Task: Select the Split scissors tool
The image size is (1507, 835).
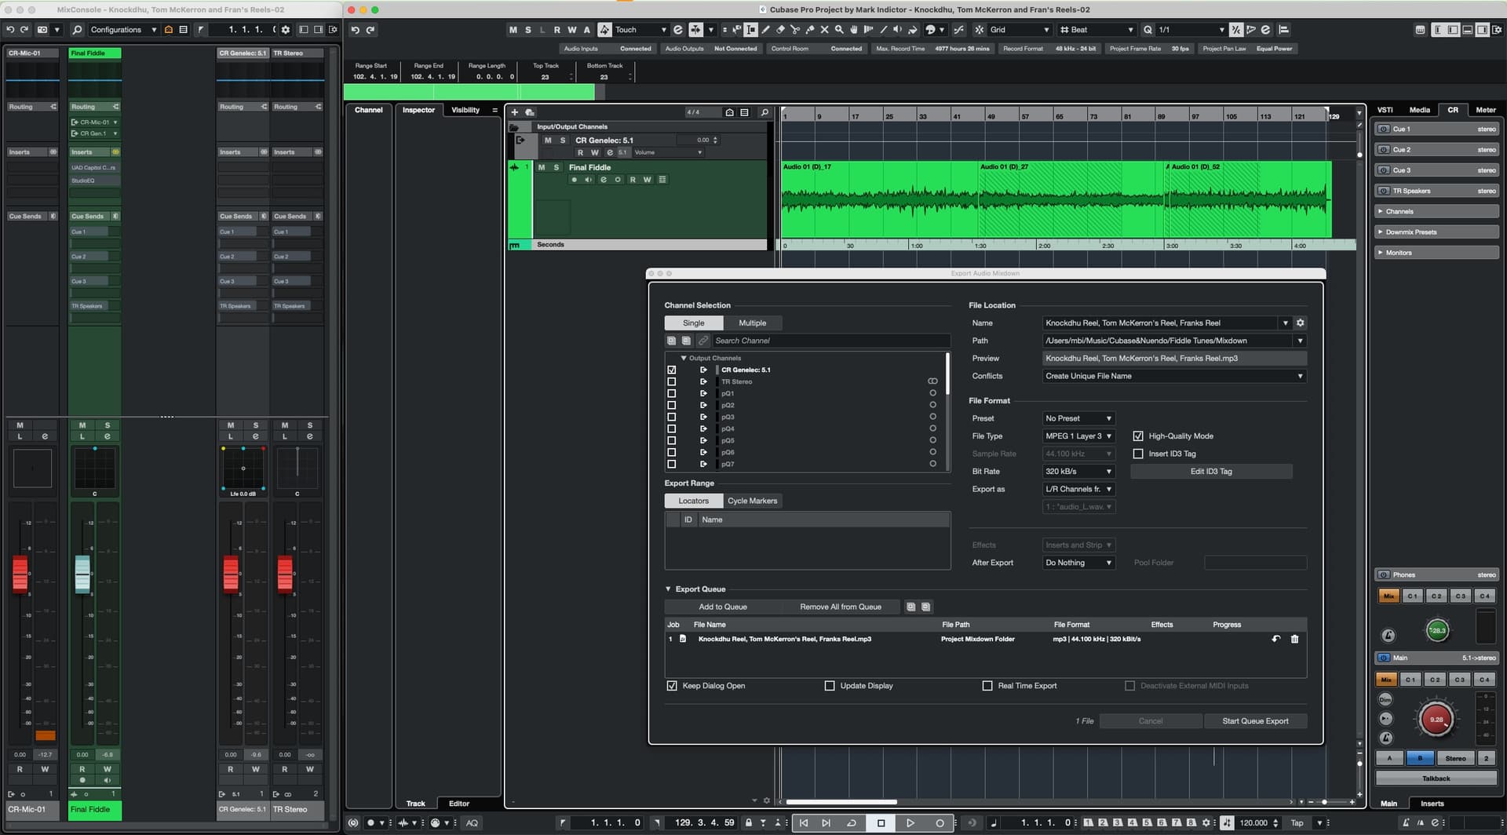Action: [795, 30]
